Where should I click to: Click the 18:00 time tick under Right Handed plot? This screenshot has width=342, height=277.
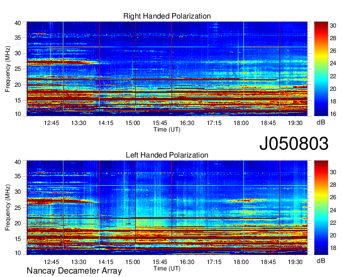click(241, 123)
